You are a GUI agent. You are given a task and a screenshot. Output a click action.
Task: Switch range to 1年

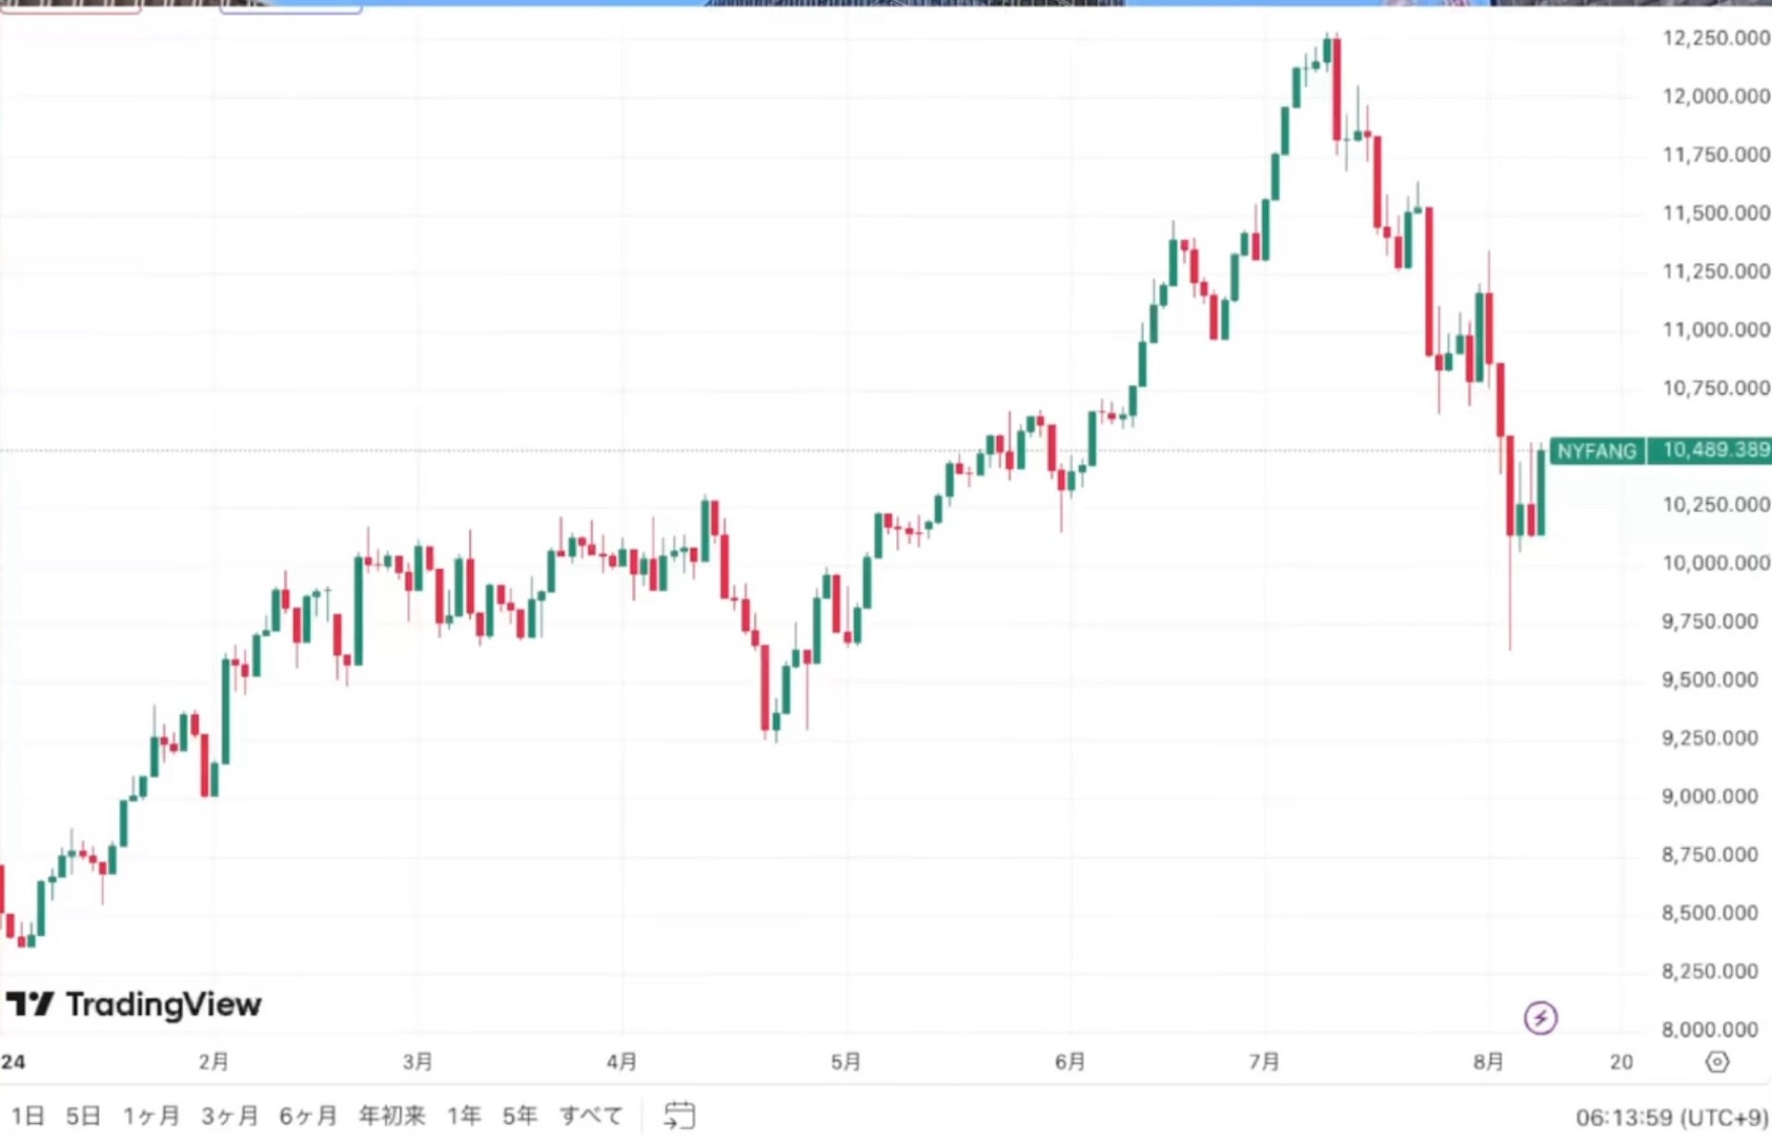464,1116
